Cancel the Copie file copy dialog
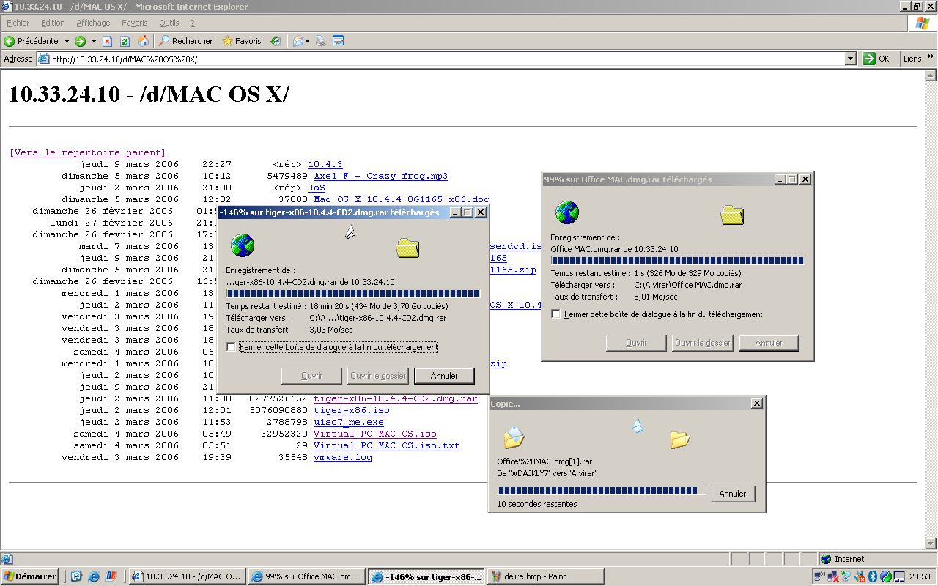938x586 pixels. pos(733,494)
